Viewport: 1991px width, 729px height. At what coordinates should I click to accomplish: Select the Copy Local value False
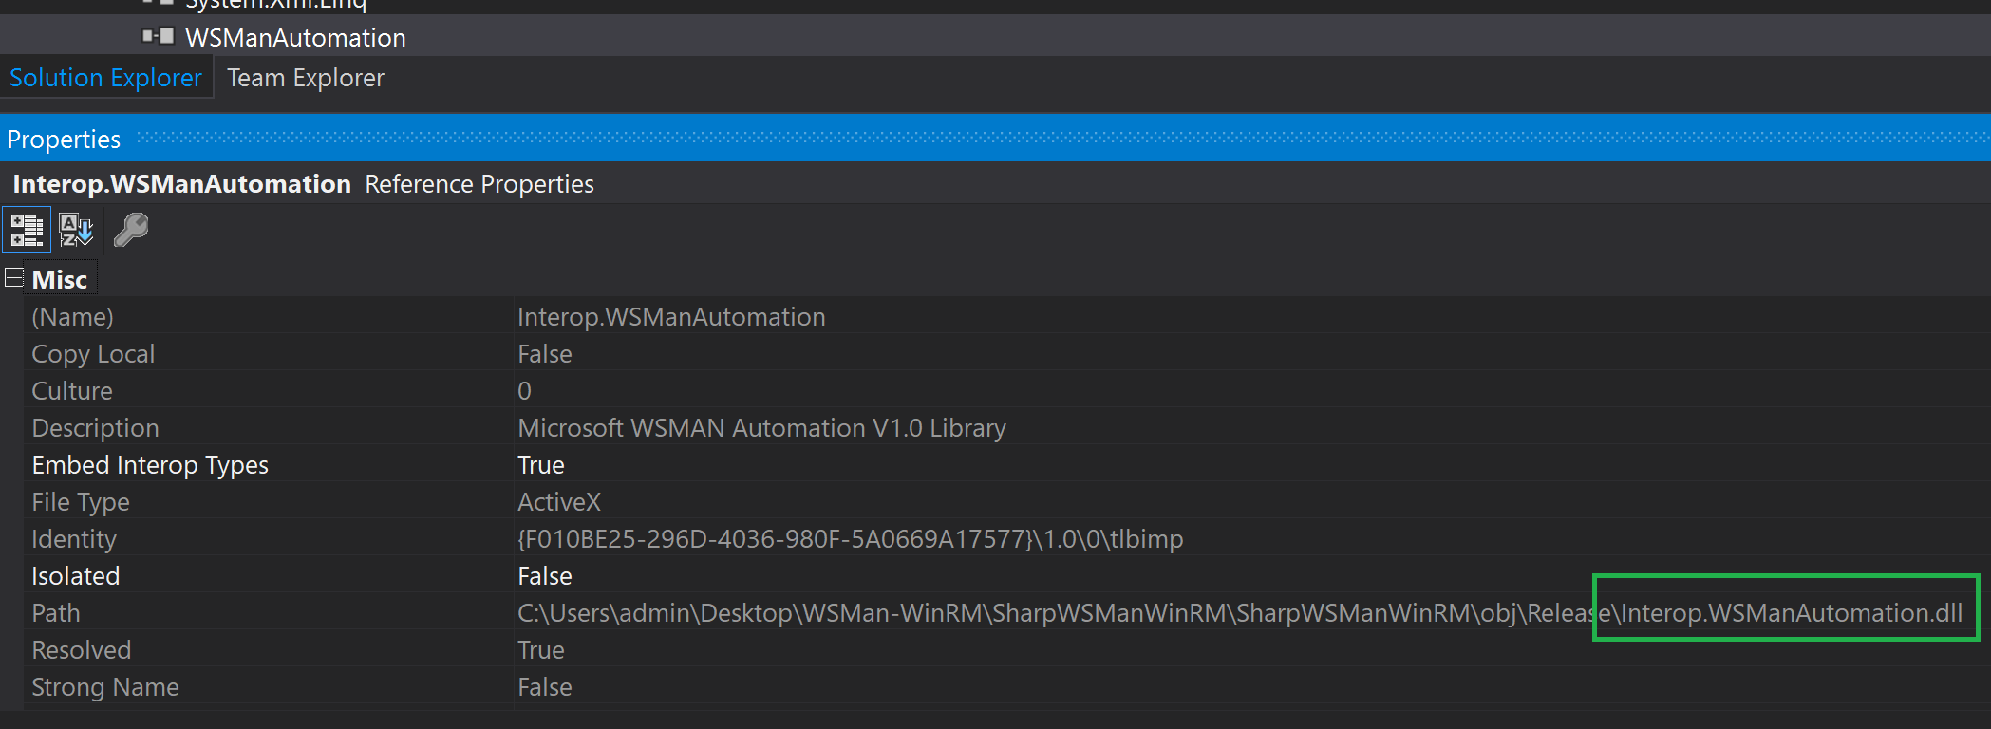[x=545, y=354]
